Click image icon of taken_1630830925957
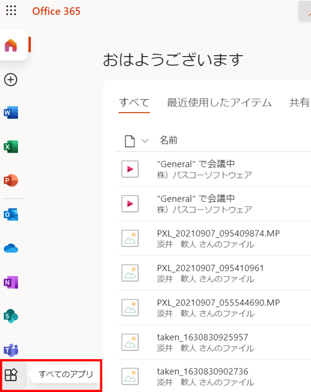This screenshot has height=392, width=311. [130, 342]
